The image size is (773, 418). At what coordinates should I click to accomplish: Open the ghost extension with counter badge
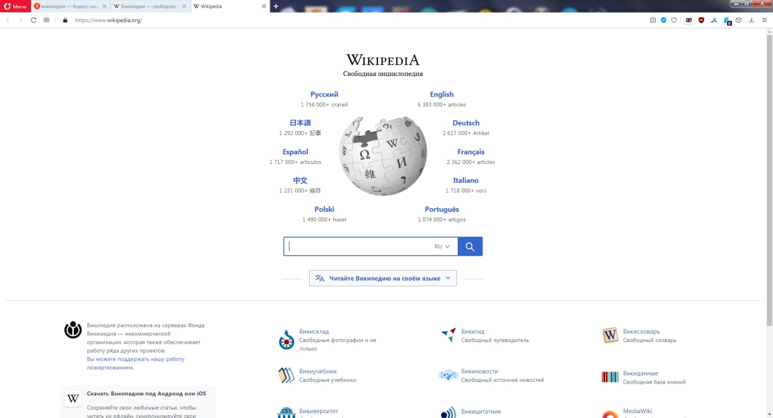point(727,21)
